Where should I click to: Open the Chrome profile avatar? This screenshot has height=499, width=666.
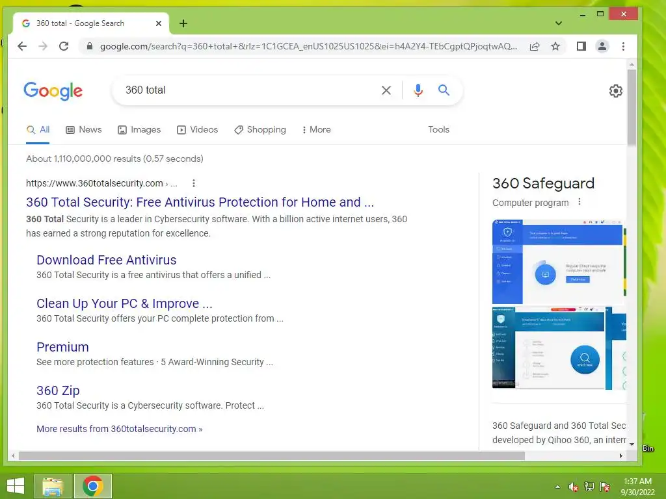click(602, 46)
